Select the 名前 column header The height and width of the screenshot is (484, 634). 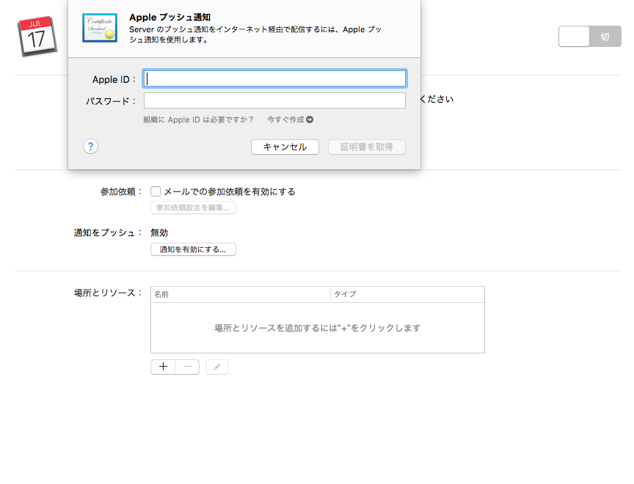click(162, 293)
